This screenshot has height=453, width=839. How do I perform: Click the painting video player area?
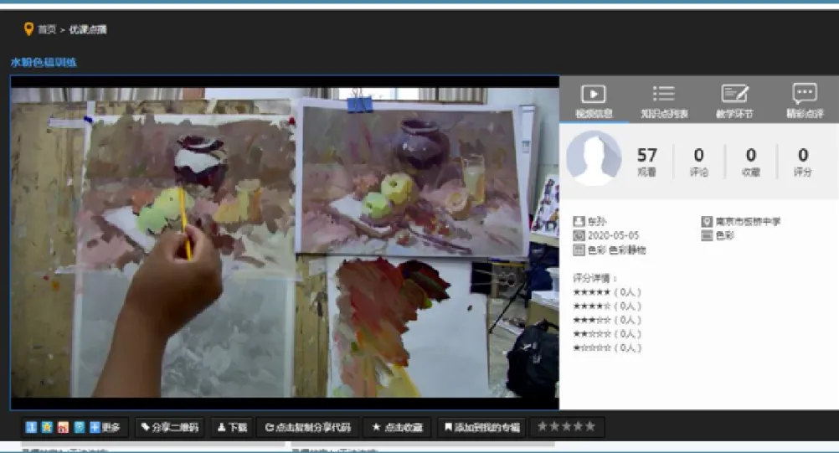coord(285,243)
